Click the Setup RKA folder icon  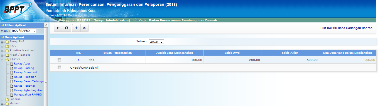pos(7,42)
